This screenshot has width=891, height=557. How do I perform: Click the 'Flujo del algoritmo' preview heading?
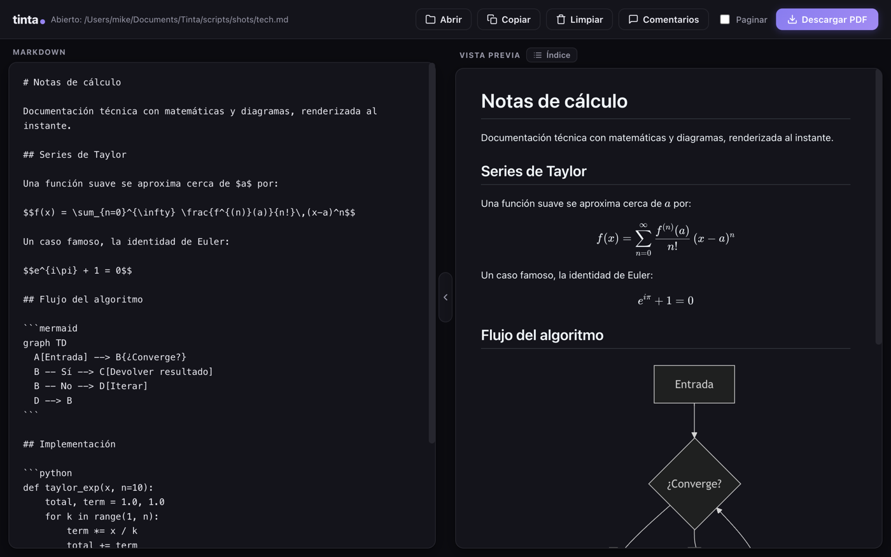coord(542,335)
